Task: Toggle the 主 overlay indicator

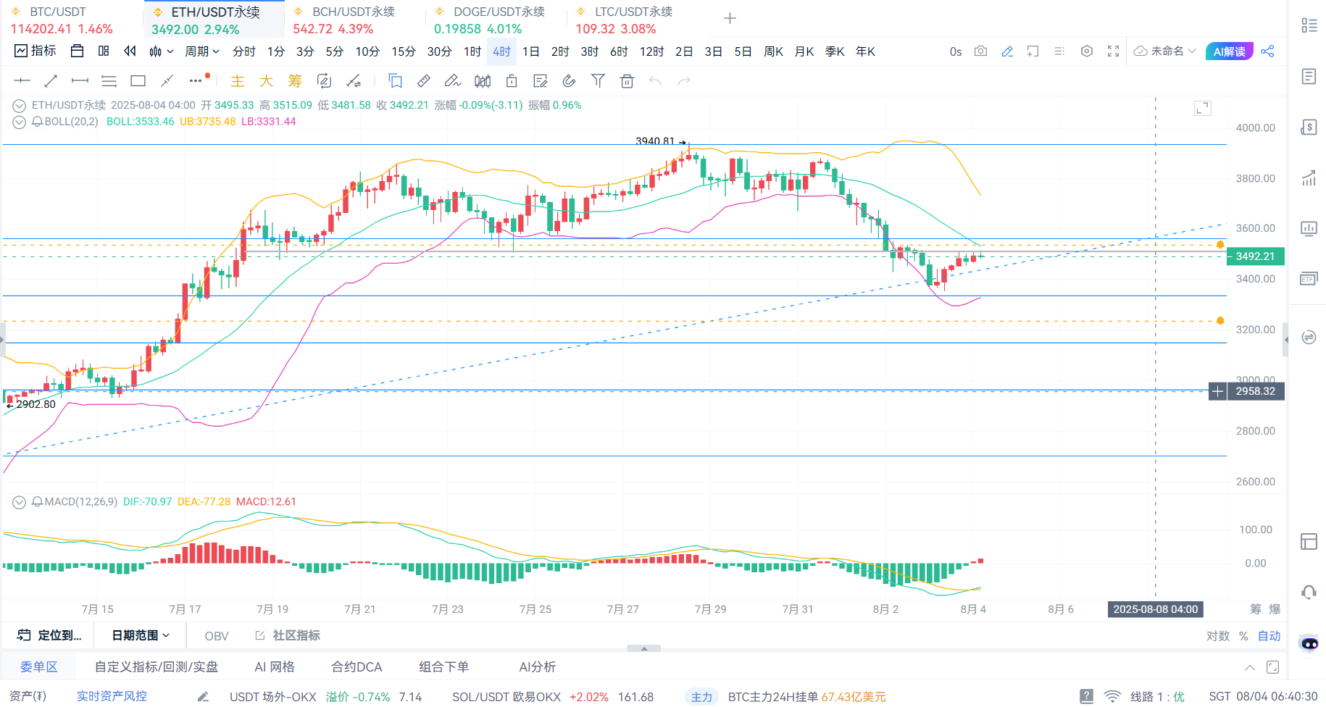Action: (237, 81)
